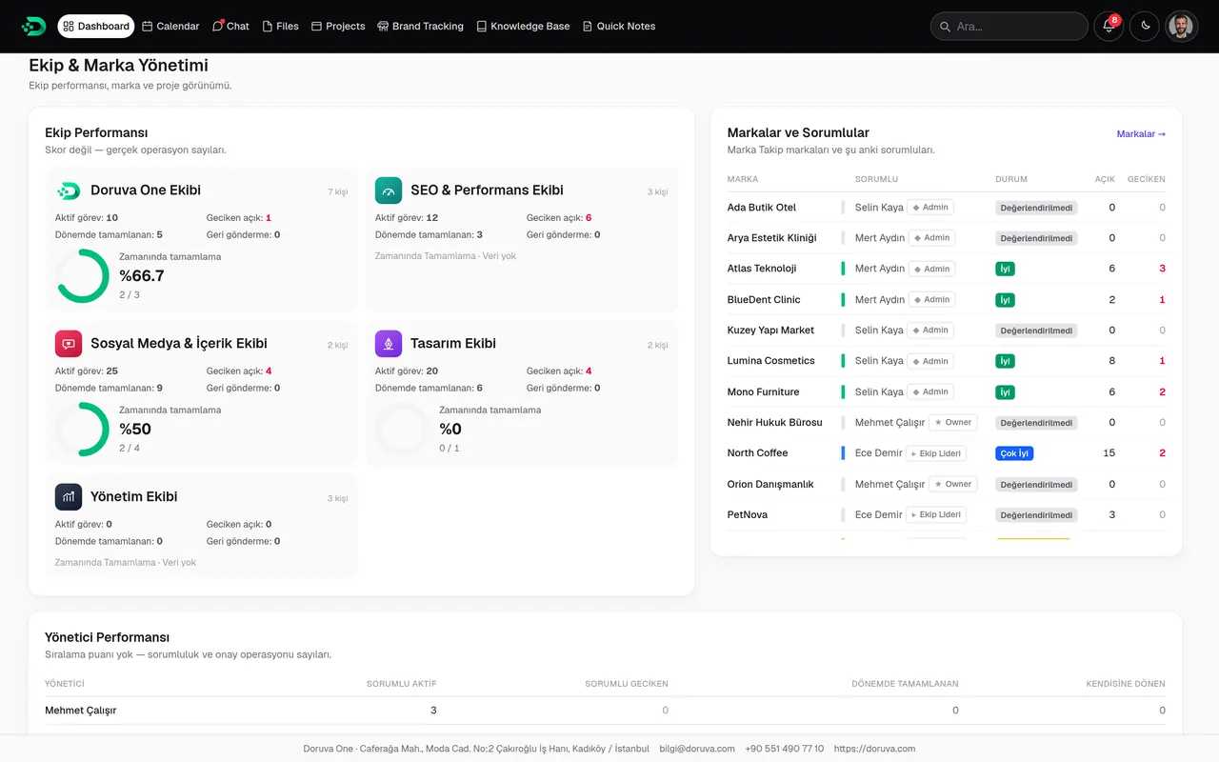Open Quick Notes
The image size is (1219, 762).
coord(619,26)
